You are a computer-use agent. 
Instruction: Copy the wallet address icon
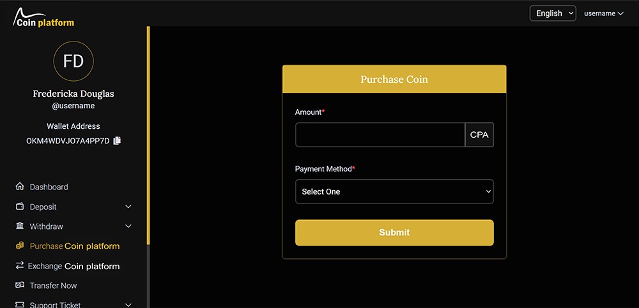click(117, 140)
